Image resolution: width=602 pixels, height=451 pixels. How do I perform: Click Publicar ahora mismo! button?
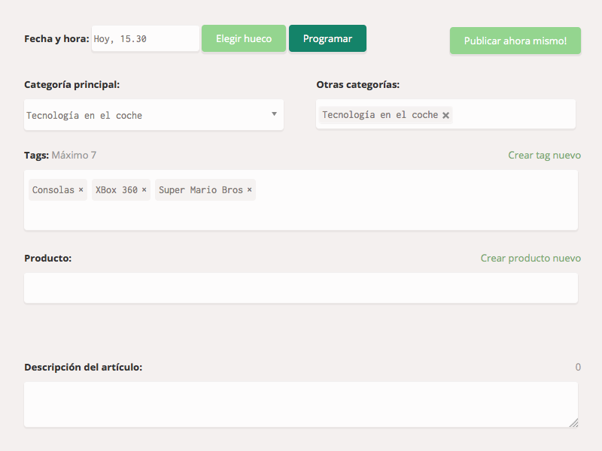[515, 41]
